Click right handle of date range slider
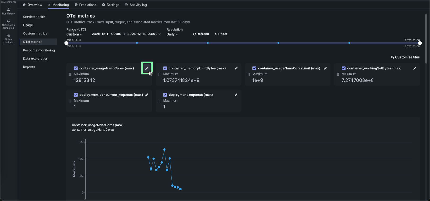The height and width of the screenshot is (201, 430). (420, 43)
